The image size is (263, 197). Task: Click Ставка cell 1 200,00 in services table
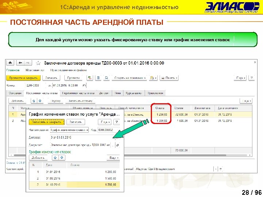pyautogui.click(x=162, y=115)
